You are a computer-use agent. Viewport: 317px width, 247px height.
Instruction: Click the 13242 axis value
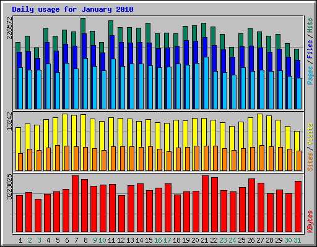(x=9, y=122)
